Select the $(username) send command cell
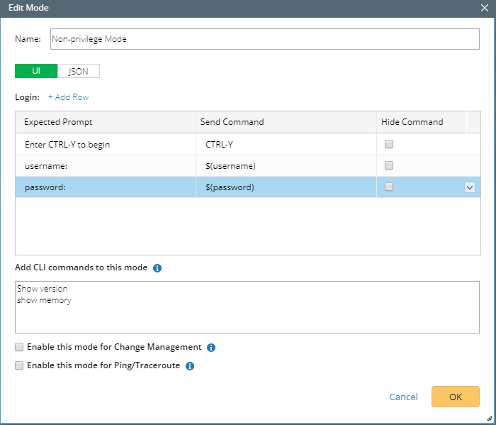Viewport: 496px width, 425px height. [x=230, y=166]
